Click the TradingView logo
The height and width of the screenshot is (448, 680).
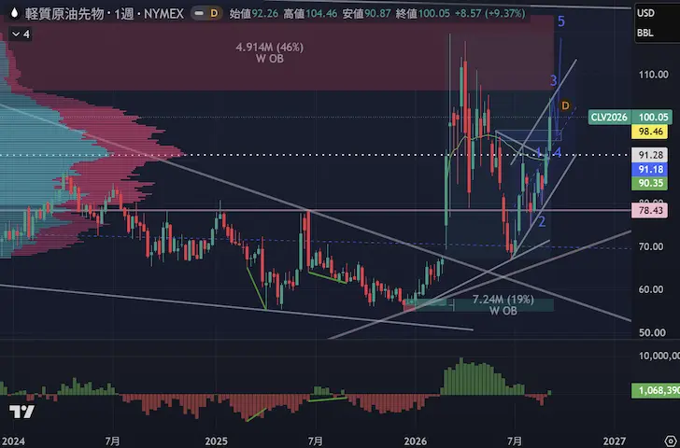pyautogui.click(x=21, y=412)
